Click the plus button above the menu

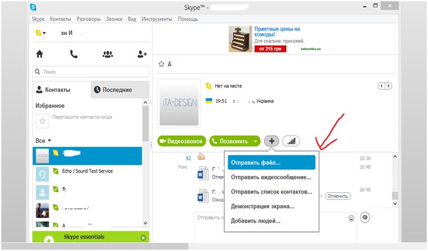[272, 141]
